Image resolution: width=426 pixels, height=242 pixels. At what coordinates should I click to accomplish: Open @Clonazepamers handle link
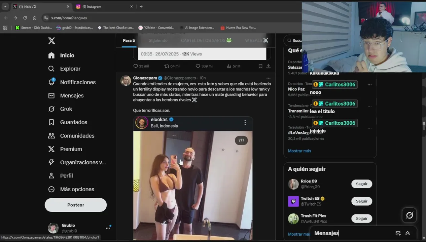180,78
